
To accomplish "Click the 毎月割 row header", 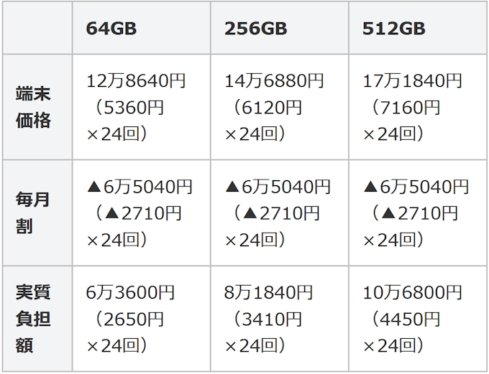I will (33, 212).
